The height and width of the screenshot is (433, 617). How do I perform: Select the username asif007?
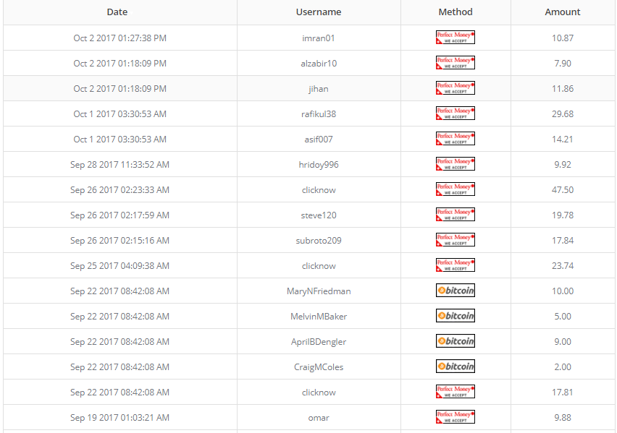point(319,139)
